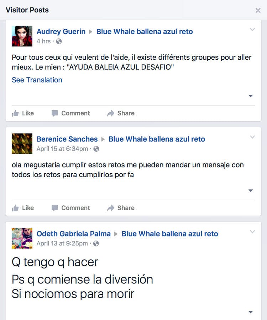Like Berenice Sanches's post
Viewport: 267px width, 320px height.
pyautogui.click(x=23, y=208)
